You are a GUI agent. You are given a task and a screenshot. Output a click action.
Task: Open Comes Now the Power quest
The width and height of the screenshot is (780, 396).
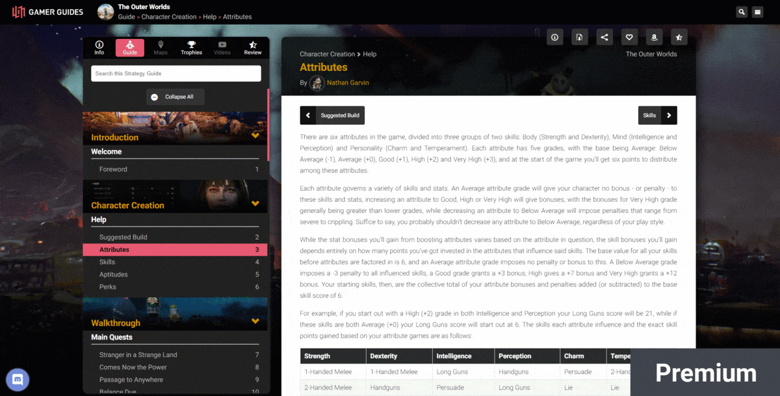pyautogui.click(x=175, y=367)
